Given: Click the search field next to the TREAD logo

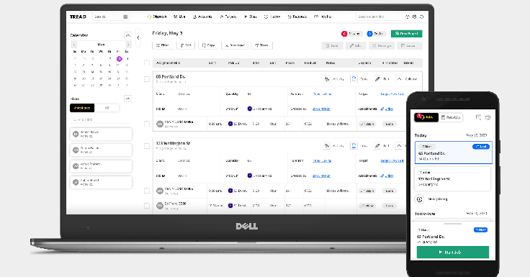Looking at the screenshot, I should tap(110, 17).
